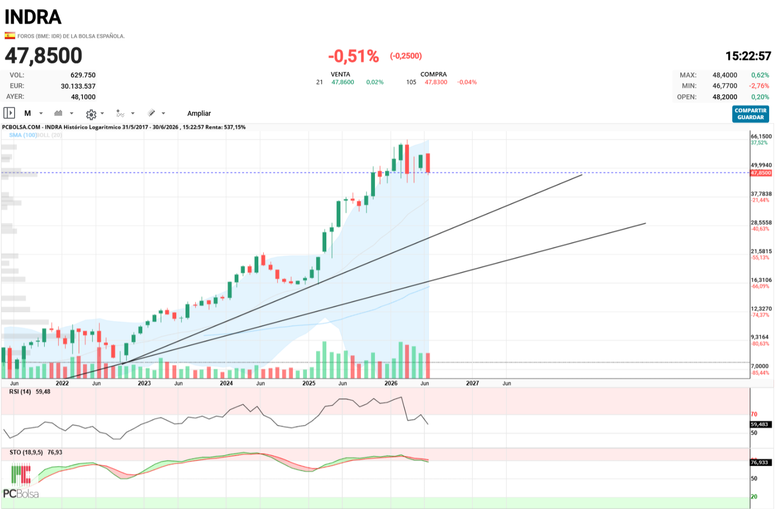Click the COMPRA price 47,8300
The image size is (775, 509).
point(436,82)
